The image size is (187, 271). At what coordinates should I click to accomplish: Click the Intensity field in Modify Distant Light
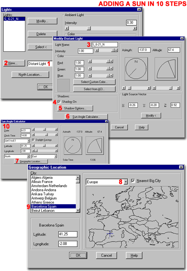[86, 51]
